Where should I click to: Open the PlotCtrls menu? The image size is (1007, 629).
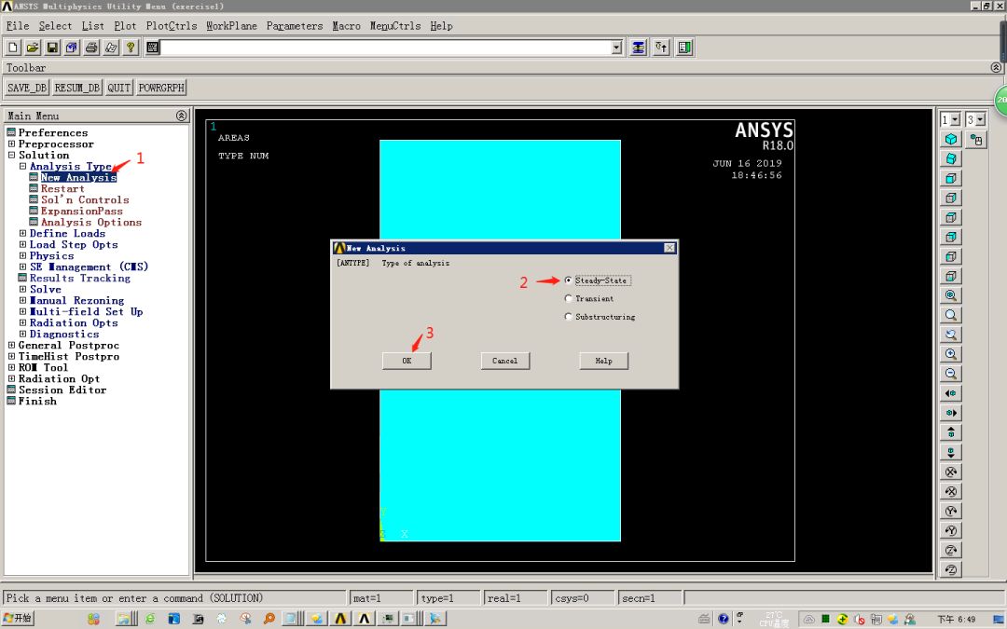click(x=171, y=25)
